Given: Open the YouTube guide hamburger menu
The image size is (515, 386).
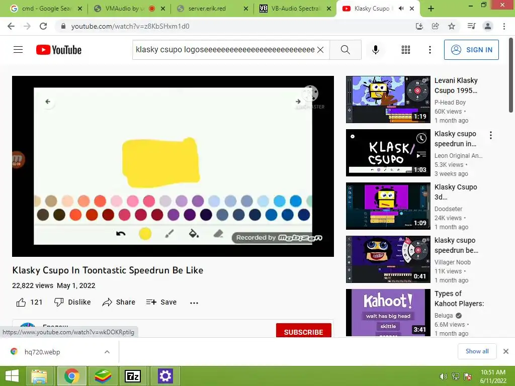Looking at the screenshot, I should click(x=18, y=50).
